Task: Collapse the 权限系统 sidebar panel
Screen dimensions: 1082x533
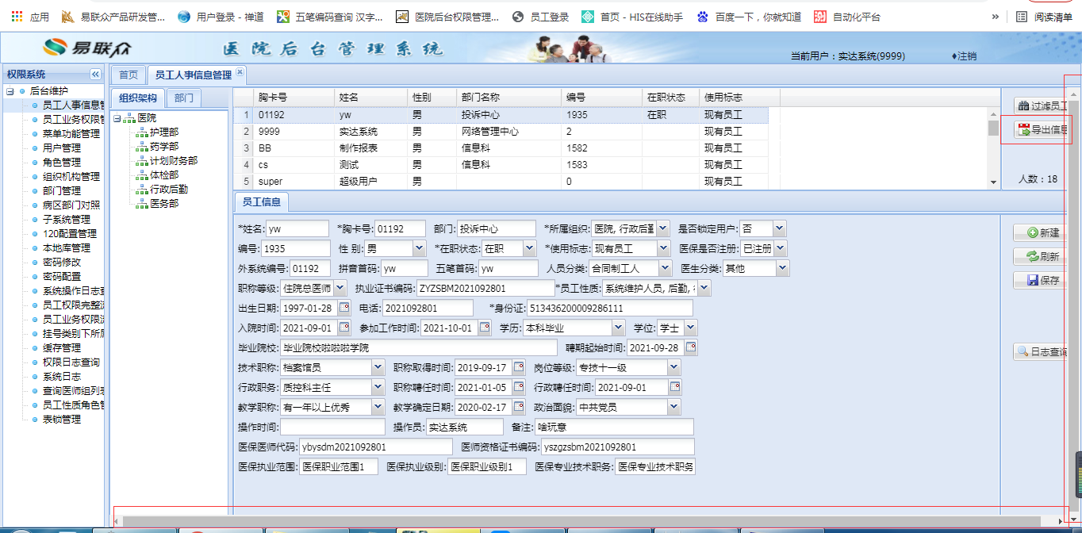Action: click(x=95, y=74)
